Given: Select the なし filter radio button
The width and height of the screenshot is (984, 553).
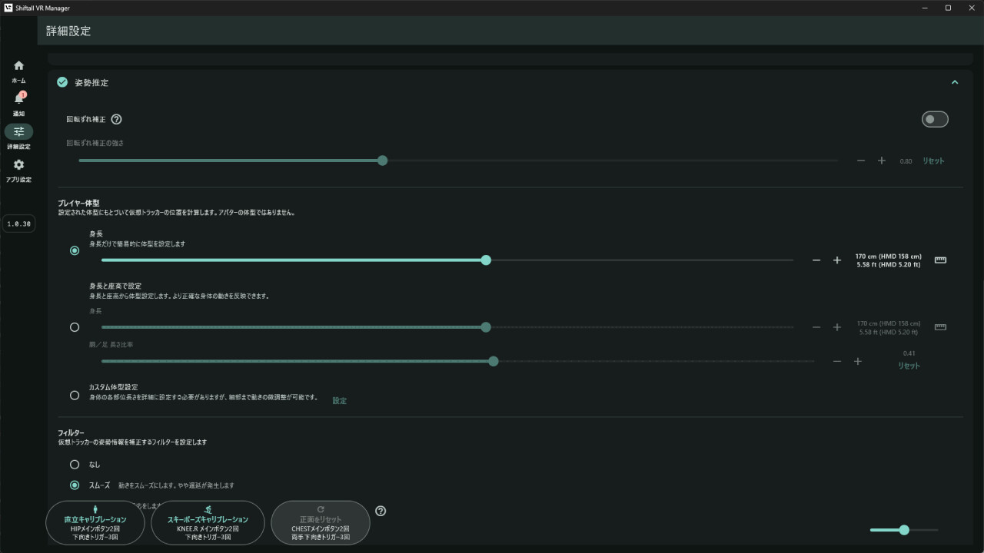Looking at the screenshot, I should tap(75, 465).
